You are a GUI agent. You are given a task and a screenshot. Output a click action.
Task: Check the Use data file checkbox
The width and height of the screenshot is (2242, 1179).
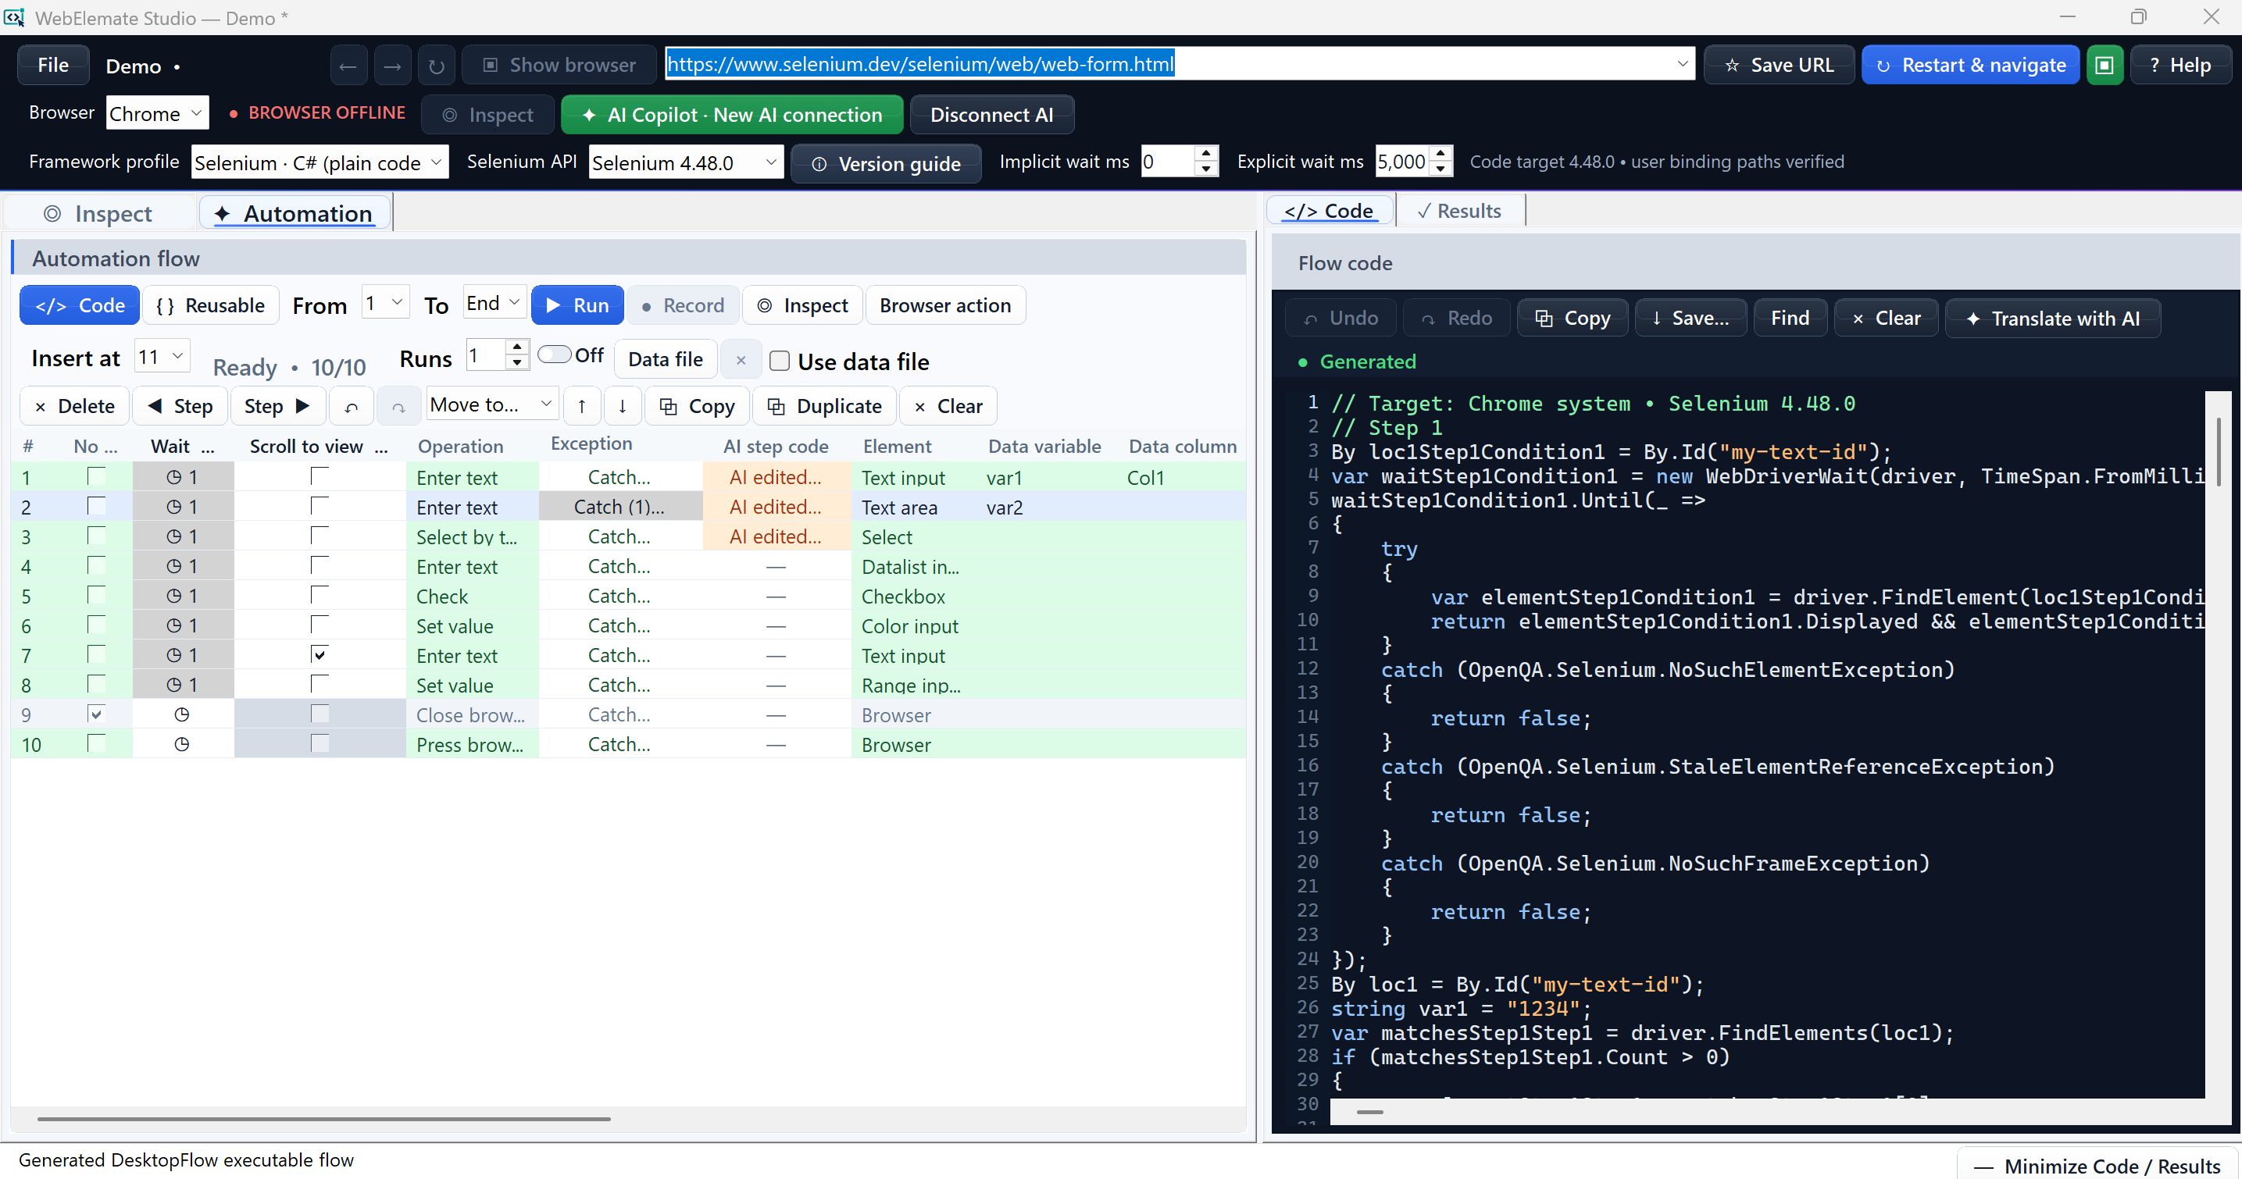(x=780, y=361)
